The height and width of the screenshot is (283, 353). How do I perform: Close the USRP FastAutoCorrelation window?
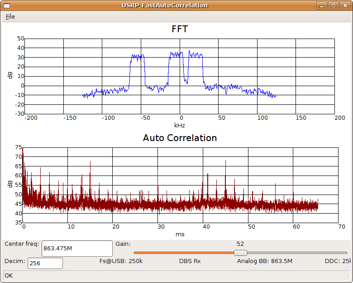[345, 5]
